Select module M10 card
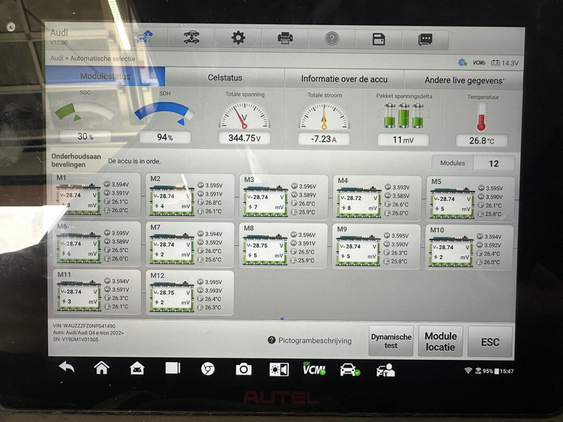Screen dimensions: 563x422 click(469, 247)
